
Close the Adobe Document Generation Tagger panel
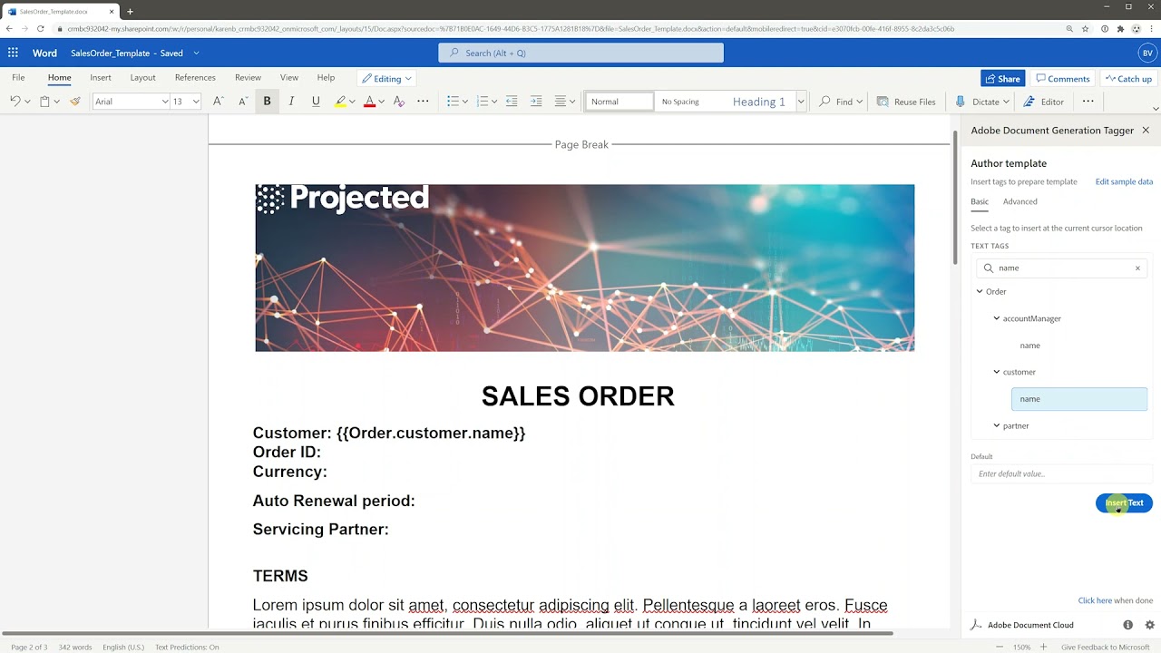tap(1146, 131)
